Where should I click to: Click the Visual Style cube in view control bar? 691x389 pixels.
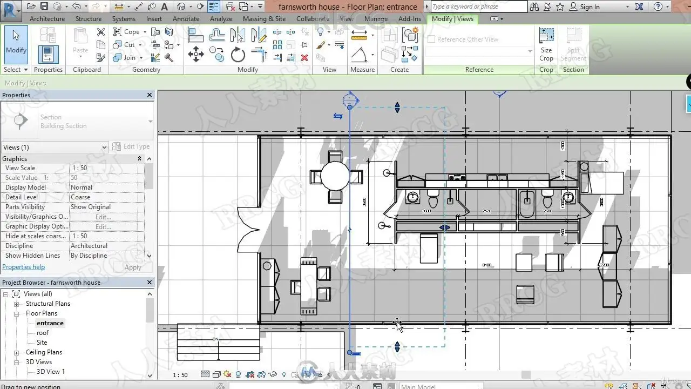point(216,374)
